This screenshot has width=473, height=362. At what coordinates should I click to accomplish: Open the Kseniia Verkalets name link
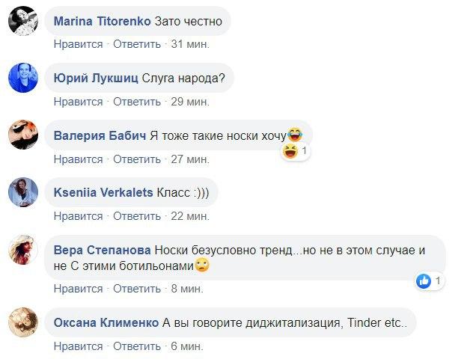(x=103, y=192)
